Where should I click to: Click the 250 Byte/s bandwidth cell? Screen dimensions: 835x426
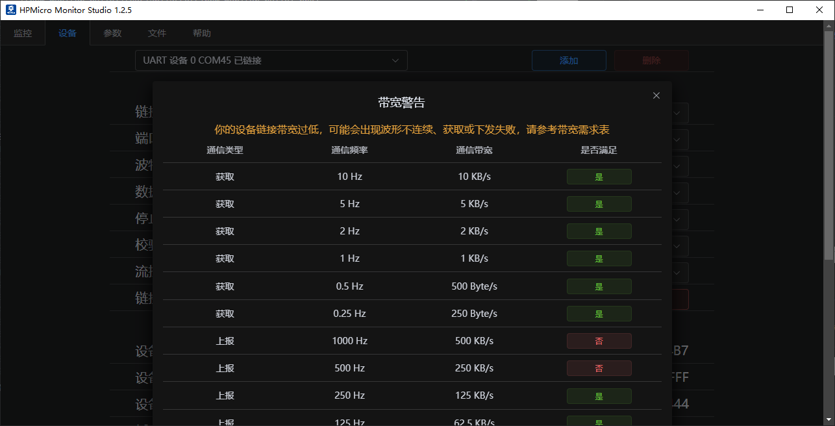pos(475,314)
